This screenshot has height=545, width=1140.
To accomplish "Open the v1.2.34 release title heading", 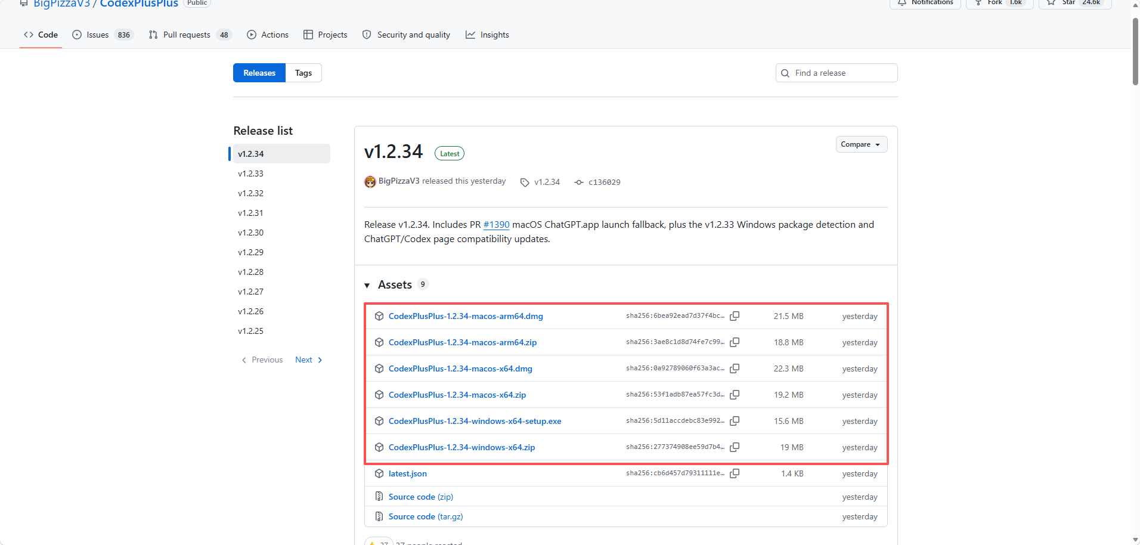I will [x=394, y=151].
